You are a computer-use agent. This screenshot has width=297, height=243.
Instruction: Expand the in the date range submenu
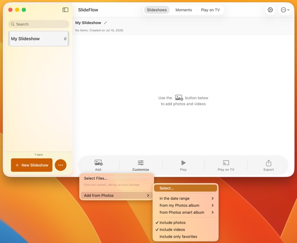coord(186,199)
